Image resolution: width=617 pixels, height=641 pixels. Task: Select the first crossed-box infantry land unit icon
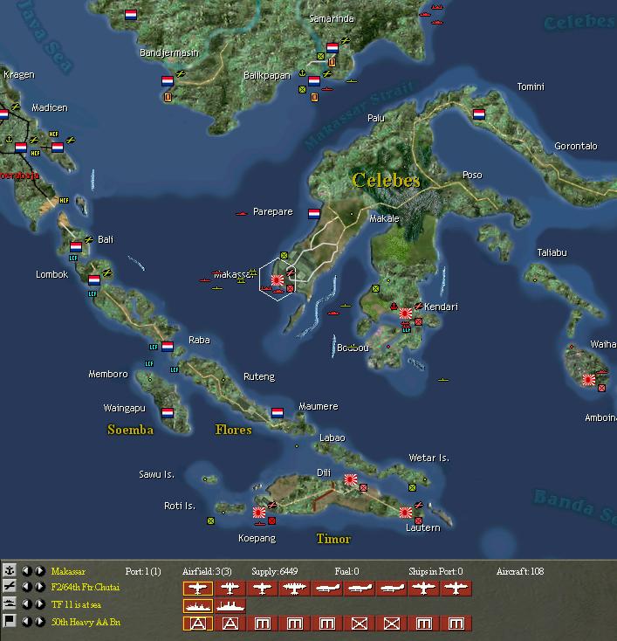pos(360,624)
